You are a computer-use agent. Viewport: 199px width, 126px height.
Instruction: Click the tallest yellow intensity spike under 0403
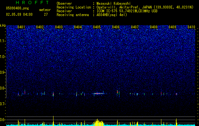point(53,121)
